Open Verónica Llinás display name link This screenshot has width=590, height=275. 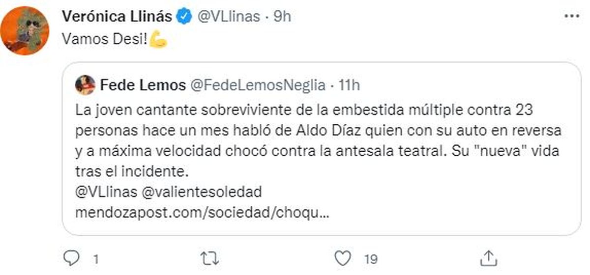coord(118,17)
